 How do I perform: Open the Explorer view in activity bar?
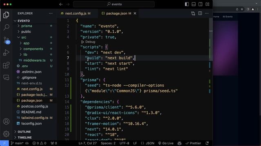coord(6,15)
